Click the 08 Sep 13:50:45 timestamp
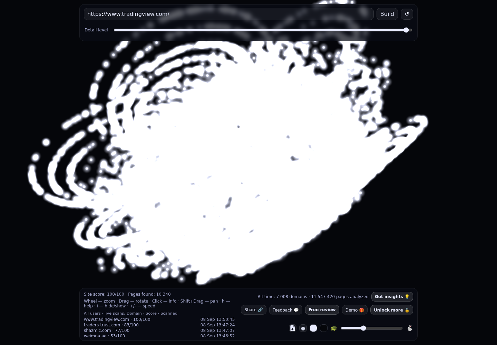Viewport: 497px width, 345px height. click(217, 319)
